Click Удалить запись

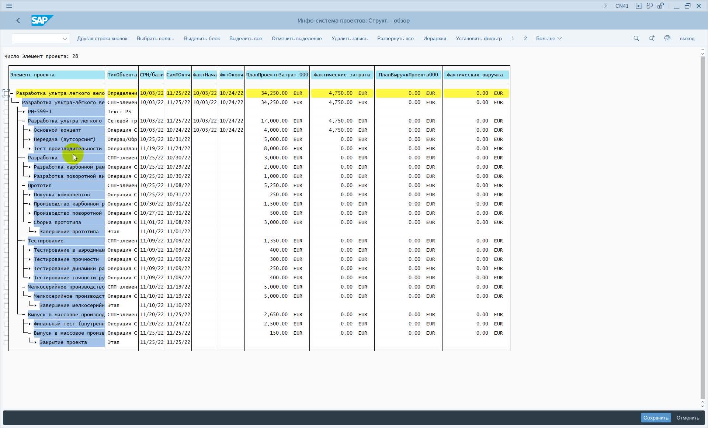pyautogui.click(x=349, y=38)
